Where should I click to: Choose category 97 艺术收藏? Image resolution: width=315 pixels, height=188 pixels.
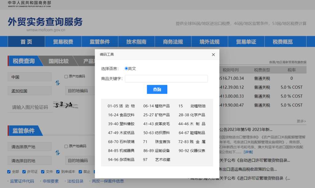point(157,160)
